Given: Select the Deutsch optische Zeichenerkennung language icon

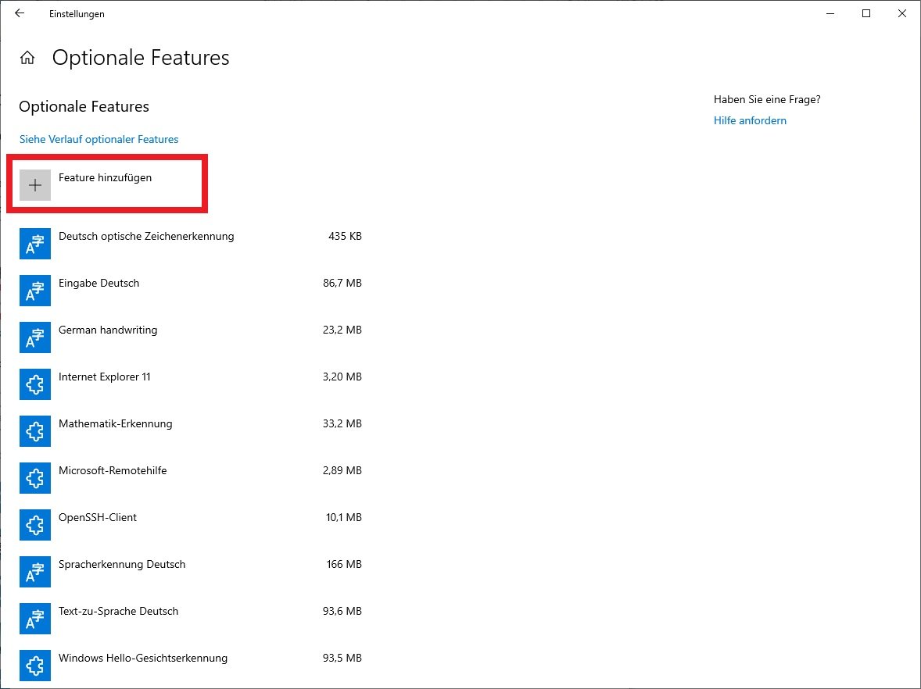Looking at the screenshot, I should click(34, 244).
